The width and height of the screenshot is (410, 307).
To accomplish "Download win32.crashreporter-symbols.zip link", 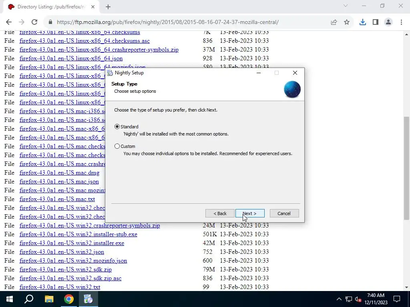I will [x=90, y=225].
